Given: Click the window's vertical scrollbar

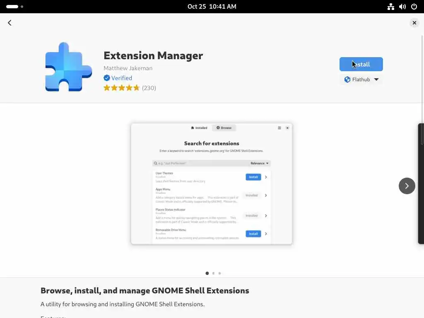Looking at the screenshot, I should [422, 89].
